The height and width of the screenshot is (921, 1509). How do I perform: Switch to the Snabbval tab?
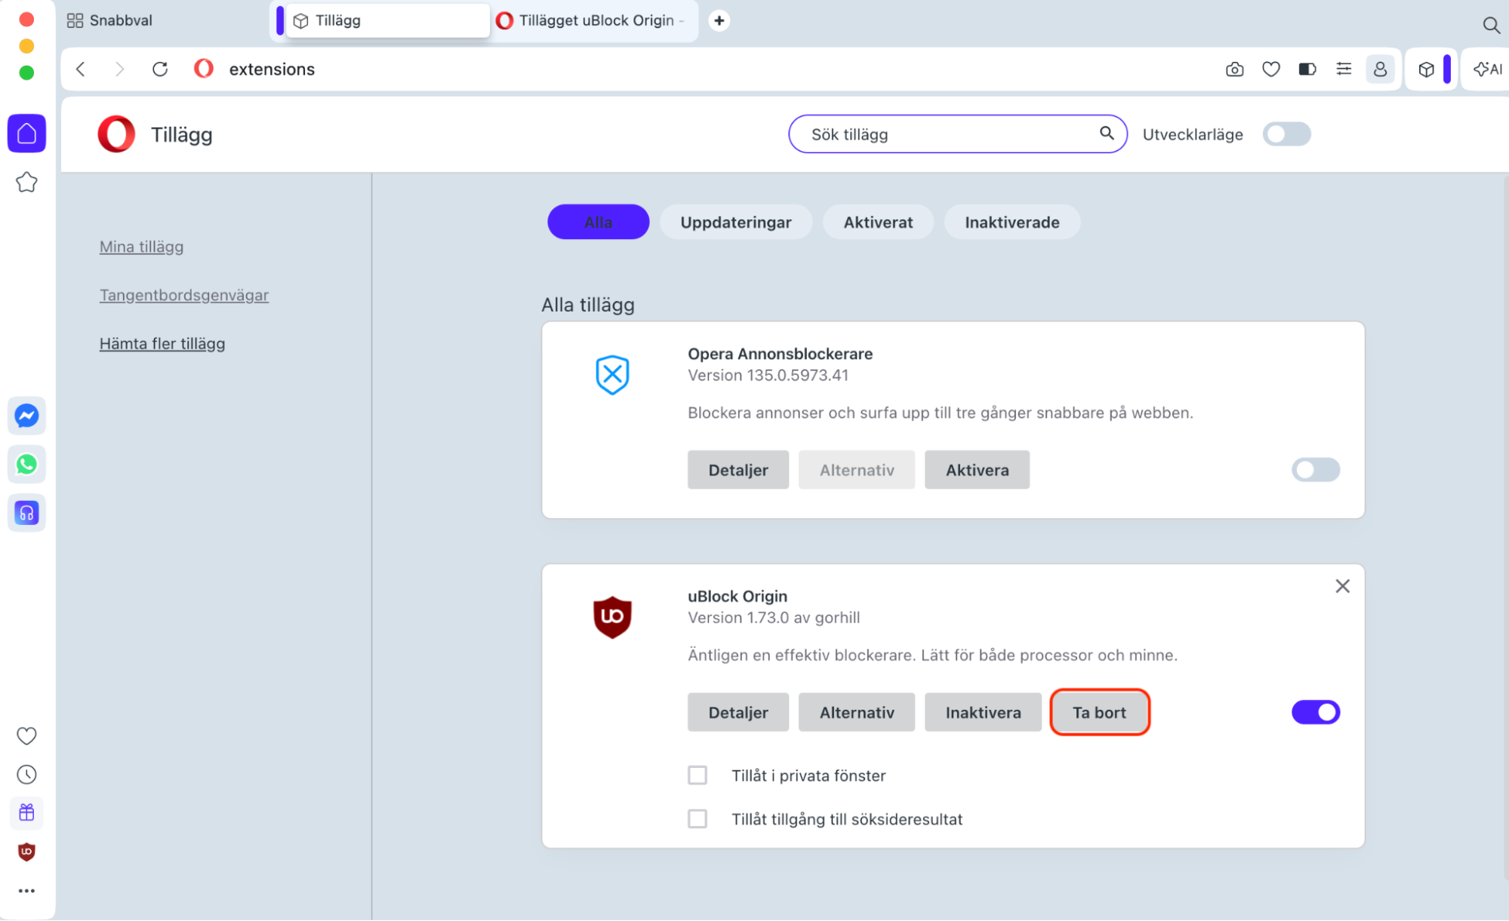pyautogui.click(x=110, y=20)
